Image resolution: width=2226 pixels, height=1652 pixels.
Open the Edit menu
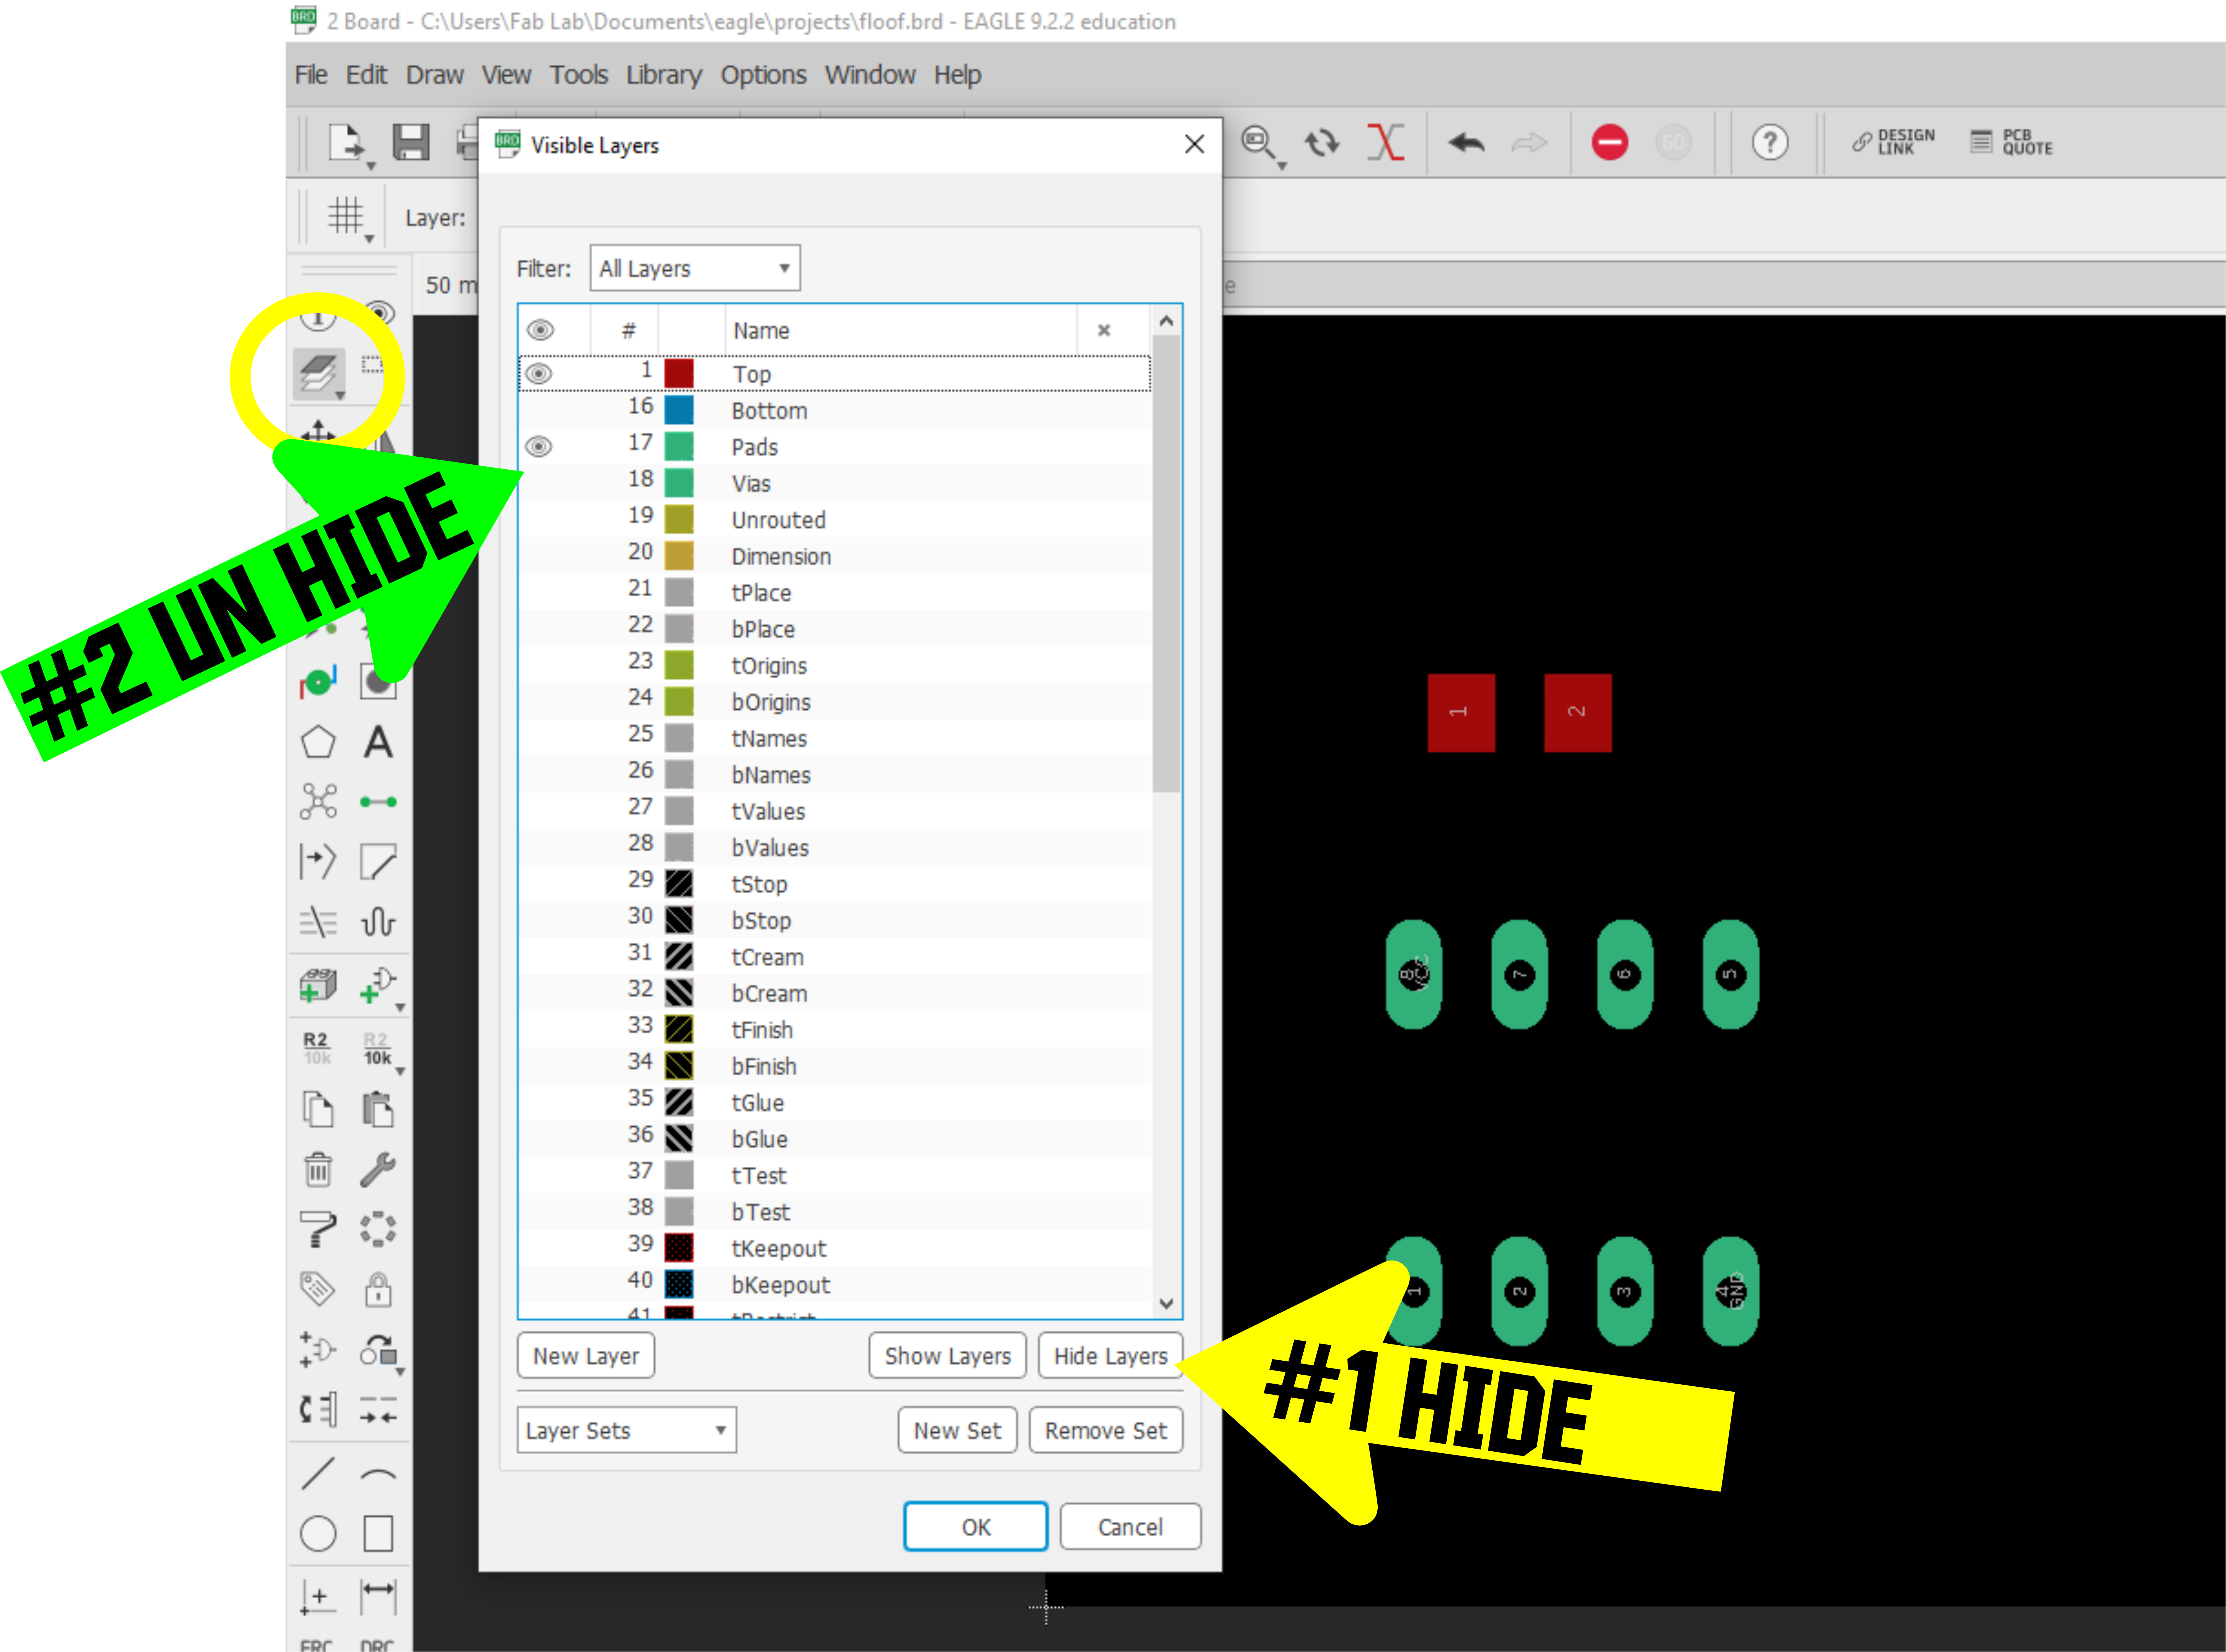pyautogui.click(x=366, y=75)
